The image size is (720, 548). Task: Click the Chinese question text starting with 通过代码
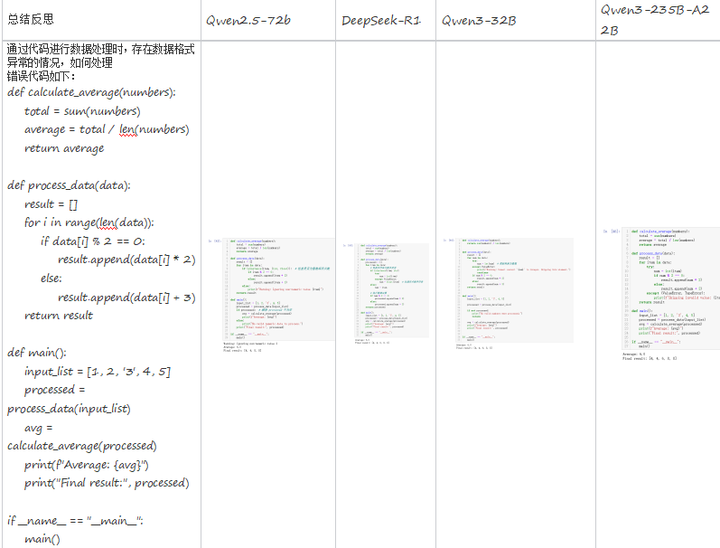[x=100, y=56]
